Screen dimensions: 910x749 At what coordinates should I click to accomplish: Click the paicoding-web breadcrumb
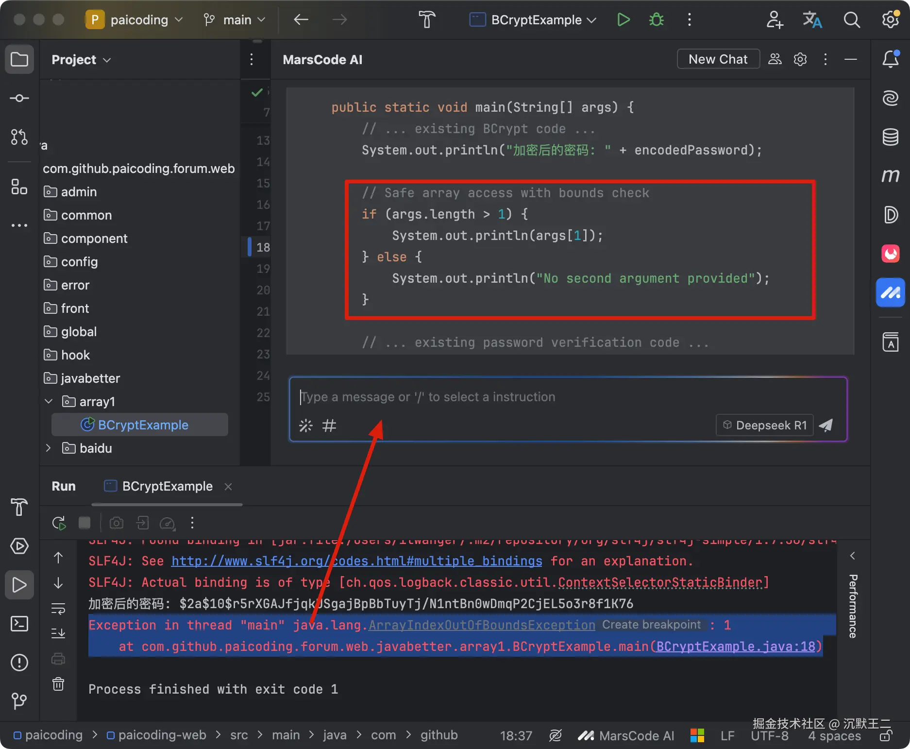pyautogui.click(x=156, y=735)
